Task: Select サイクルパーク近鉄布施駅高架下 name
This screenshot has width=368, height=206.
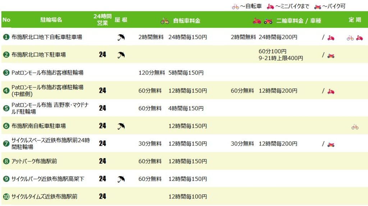Action: (x=48, y=179)
